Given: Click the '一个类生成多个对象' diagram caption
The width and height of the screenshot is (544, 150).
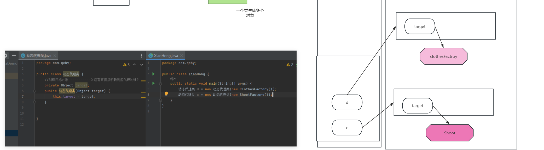Looking at the screenshot, I should pos(250,13).
